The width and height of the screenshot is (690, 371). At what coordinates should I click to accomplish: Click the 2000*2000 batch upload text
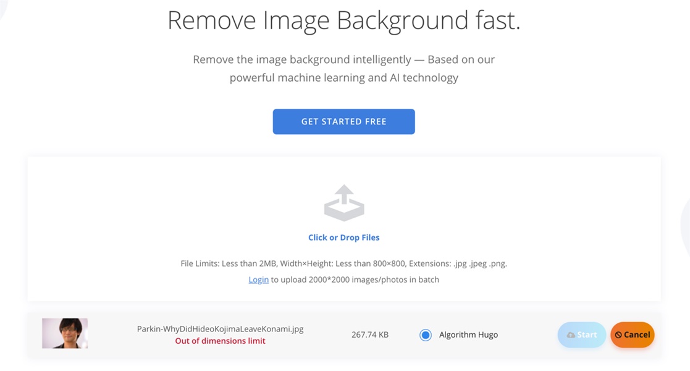(355, 279)
